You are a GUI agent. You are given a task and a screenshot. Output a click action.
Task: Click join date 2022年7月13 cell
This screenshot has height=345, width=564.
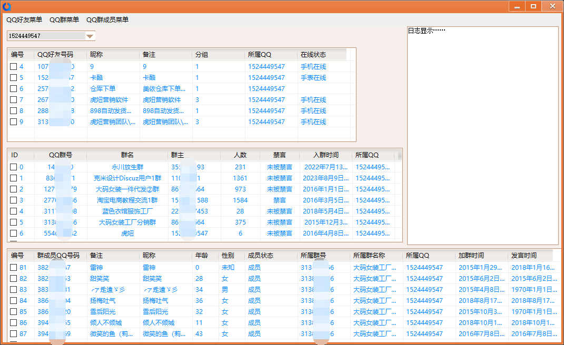pyautogui.click(x=326, y=167)
